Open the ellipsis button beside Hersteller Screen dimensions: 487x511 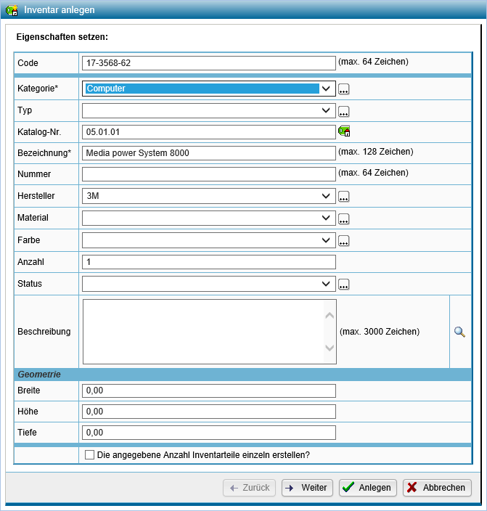[343, 197]
